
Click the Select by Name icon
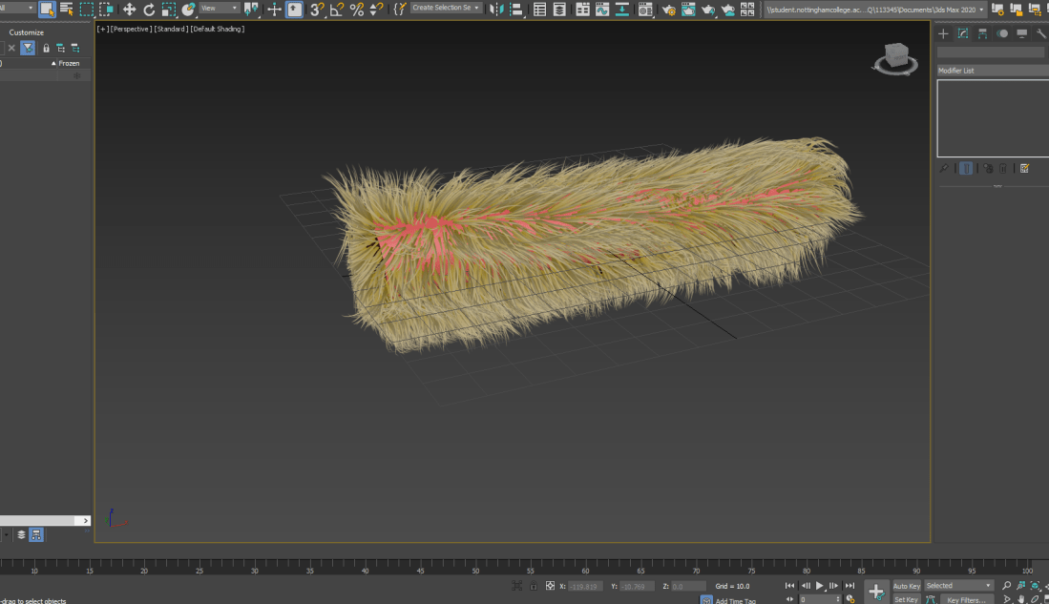point(67,10)
